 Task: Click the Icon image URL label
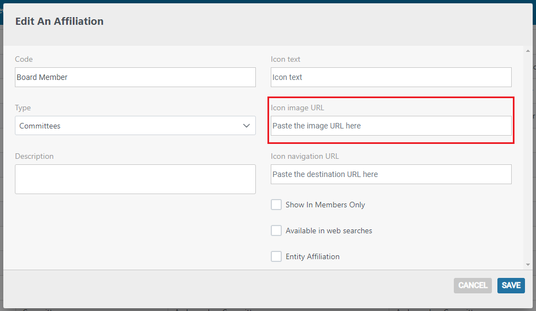point(297,108)
